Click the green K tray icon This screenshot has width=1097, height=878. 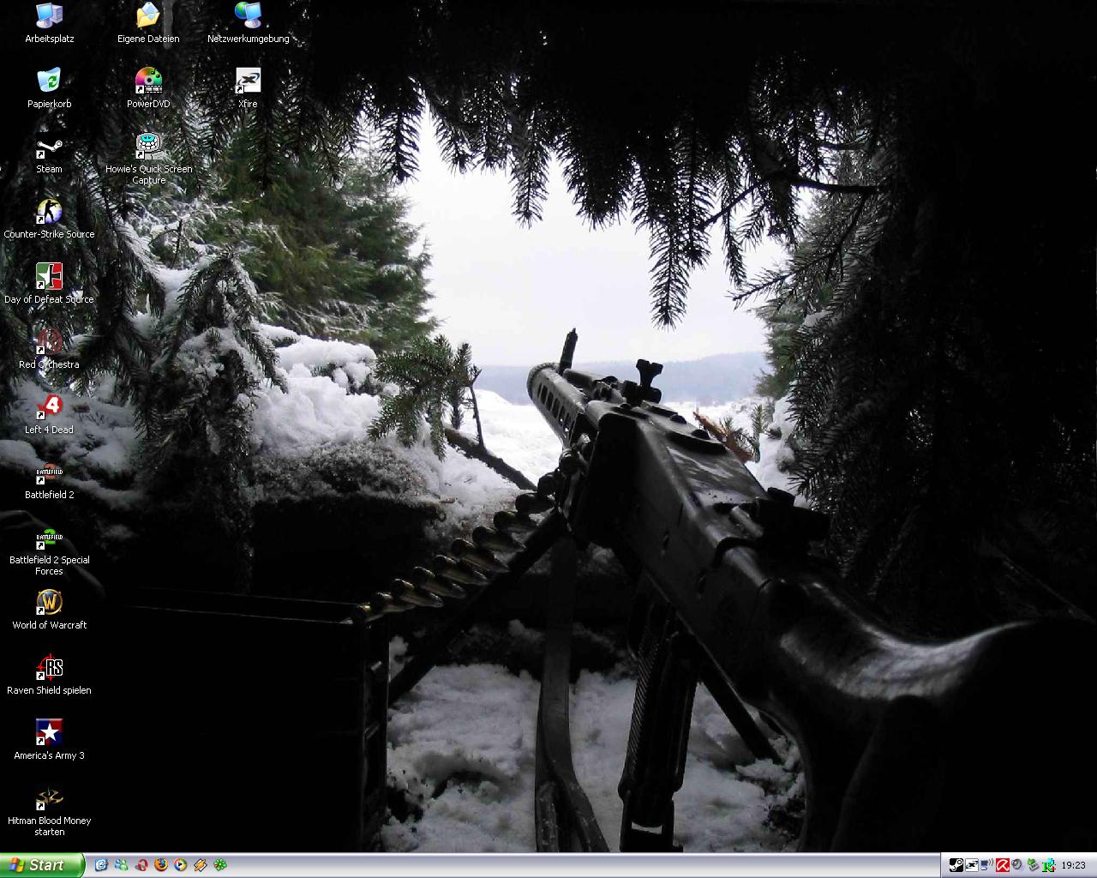click(x=1048, y=866)
